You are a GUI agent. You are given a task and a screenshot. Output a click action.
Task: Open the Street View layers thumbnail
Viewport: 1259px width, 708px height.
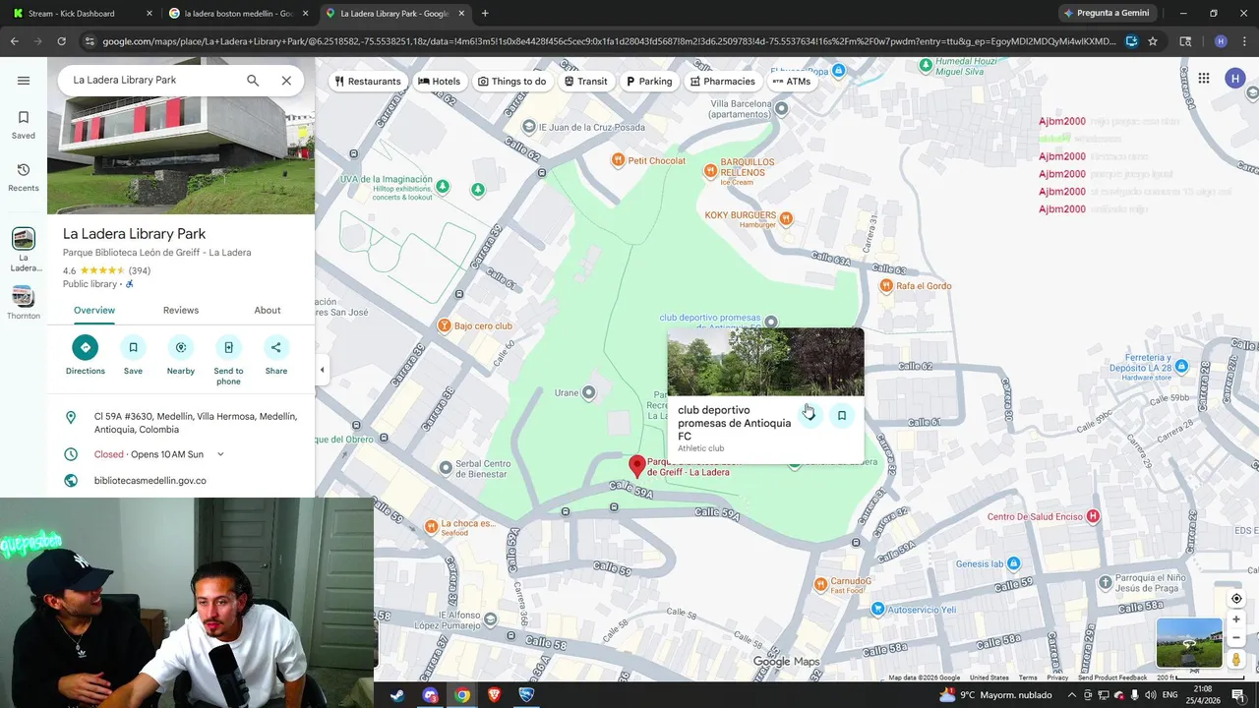[x=1189, y=643]
